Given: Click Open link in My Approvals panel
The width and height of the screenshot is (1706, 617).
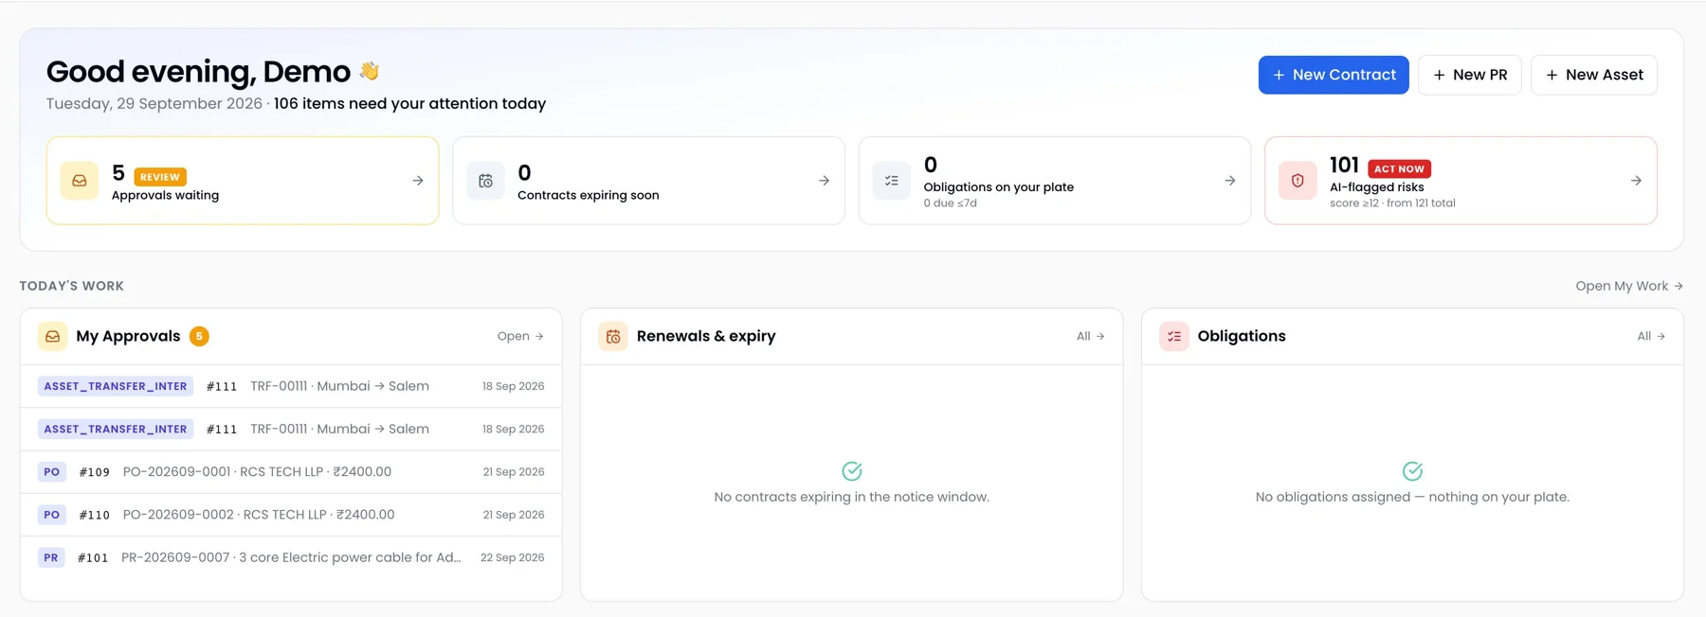Looking at the screenshot, I should pyautogui.click(x=520, y=336).
